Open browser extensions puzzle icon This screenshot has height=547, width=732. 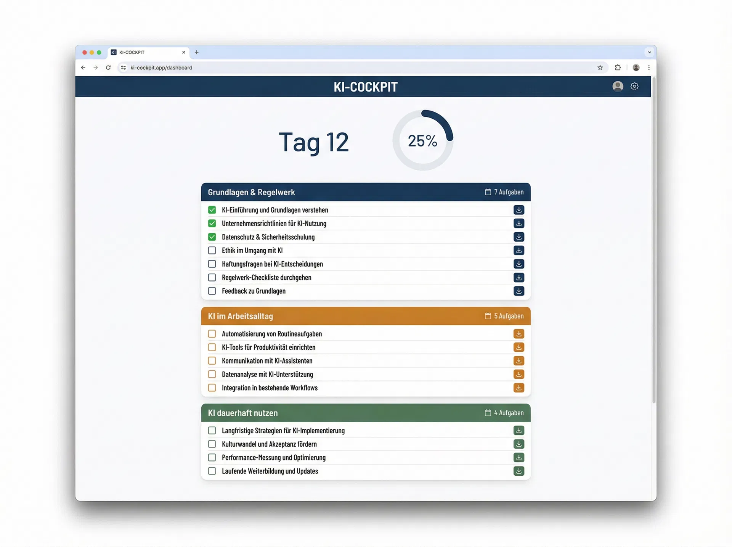[x=618, y=68]
